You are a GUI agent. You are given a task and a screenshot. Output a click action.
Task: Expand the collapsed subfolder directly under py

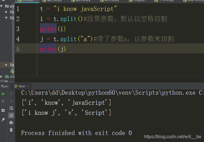pos(6,12)
